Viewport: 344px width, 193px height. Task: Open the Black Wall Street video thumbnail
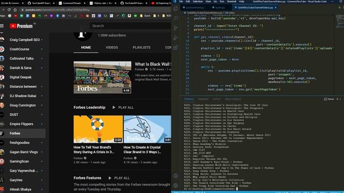coord(103,77)
